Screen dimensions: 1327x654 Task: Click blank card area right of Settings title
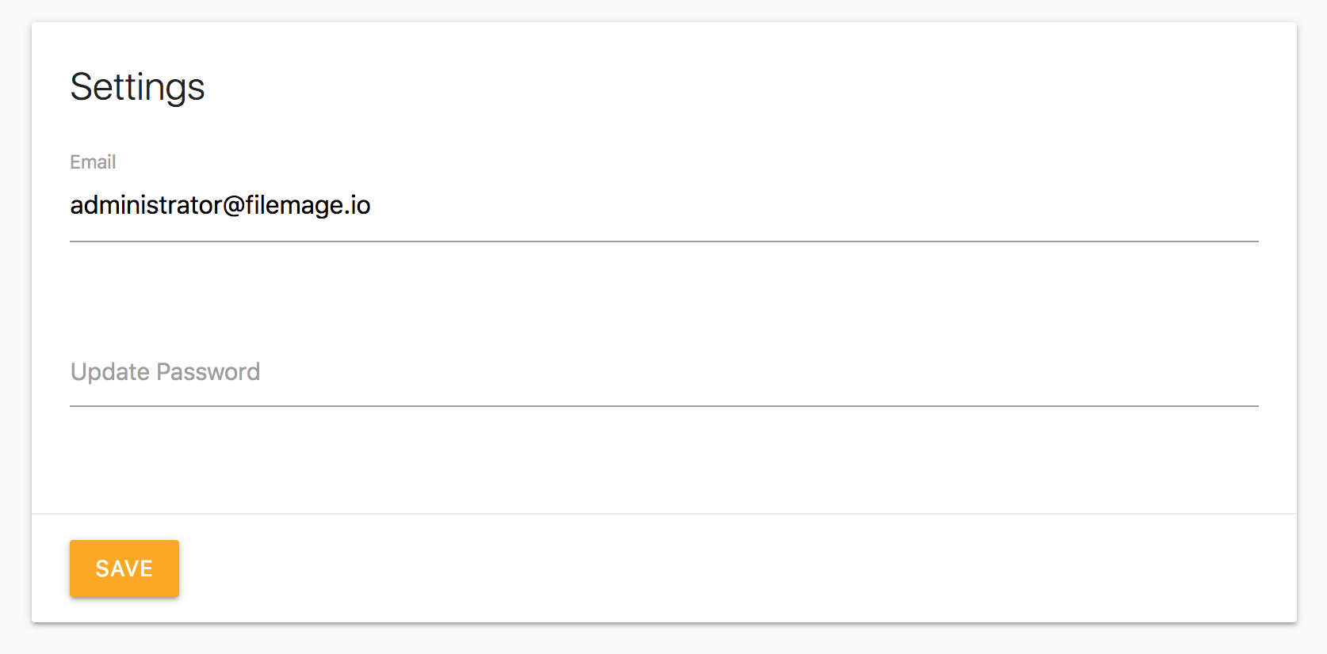click(x=713, y=87)
